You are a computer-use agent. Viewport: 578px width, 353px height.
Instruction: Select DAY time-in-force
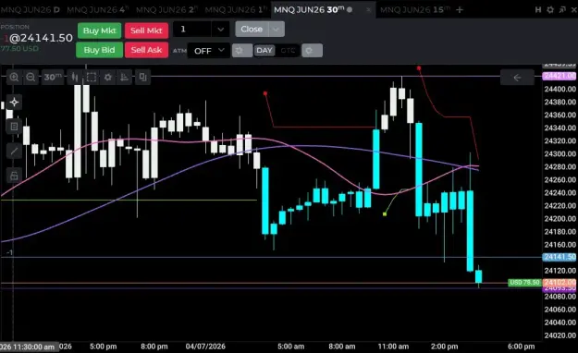[x=264, y=51]
